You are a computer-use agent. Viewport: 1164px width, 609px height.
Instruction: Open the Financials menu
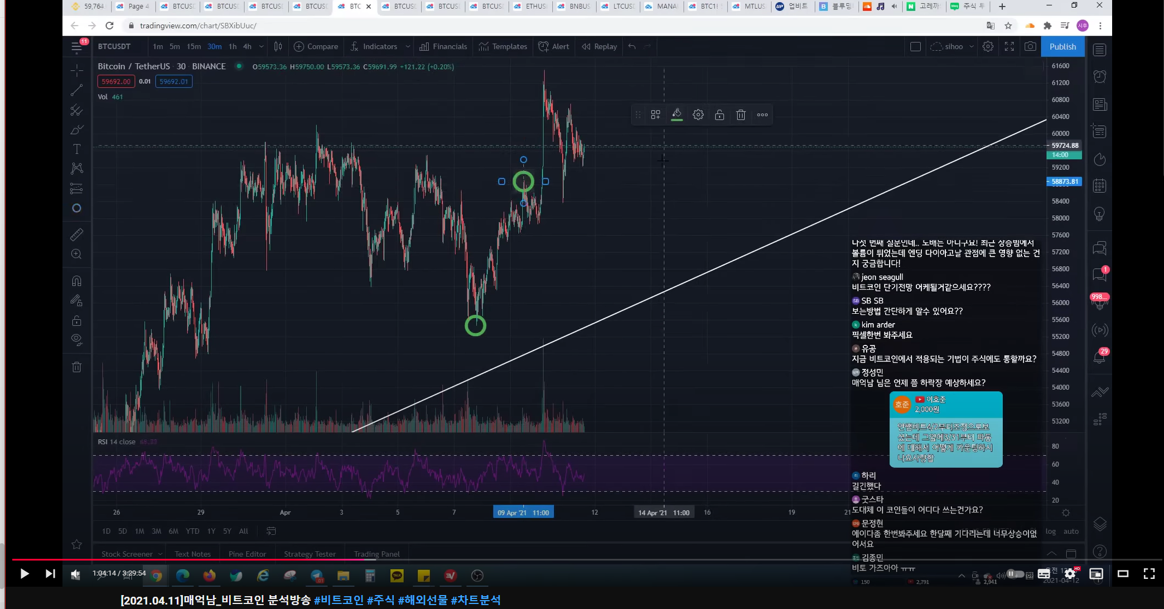[443, 46]
